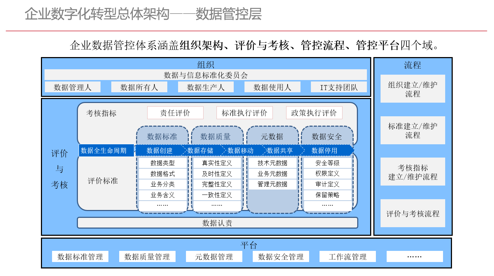
Task: Click the 数据生产人 box
Action: coord(206,87)
